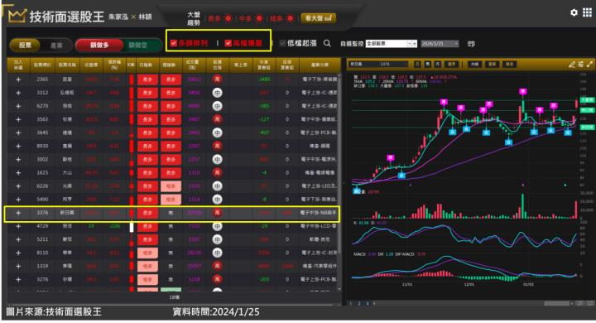596x323 pixels.
Task: Open the apps grid icon
Action: [x=587, y=12]
